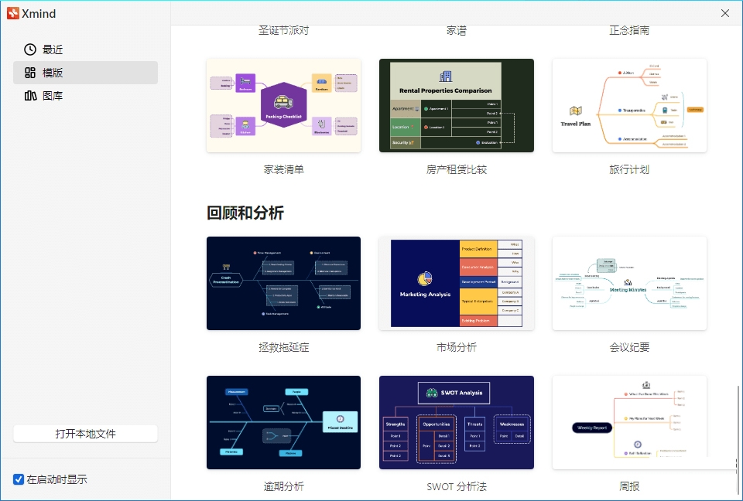Open the 房产租赁比较 template
The height and width of the screenshot is (501, 743).
coord(456,105)
